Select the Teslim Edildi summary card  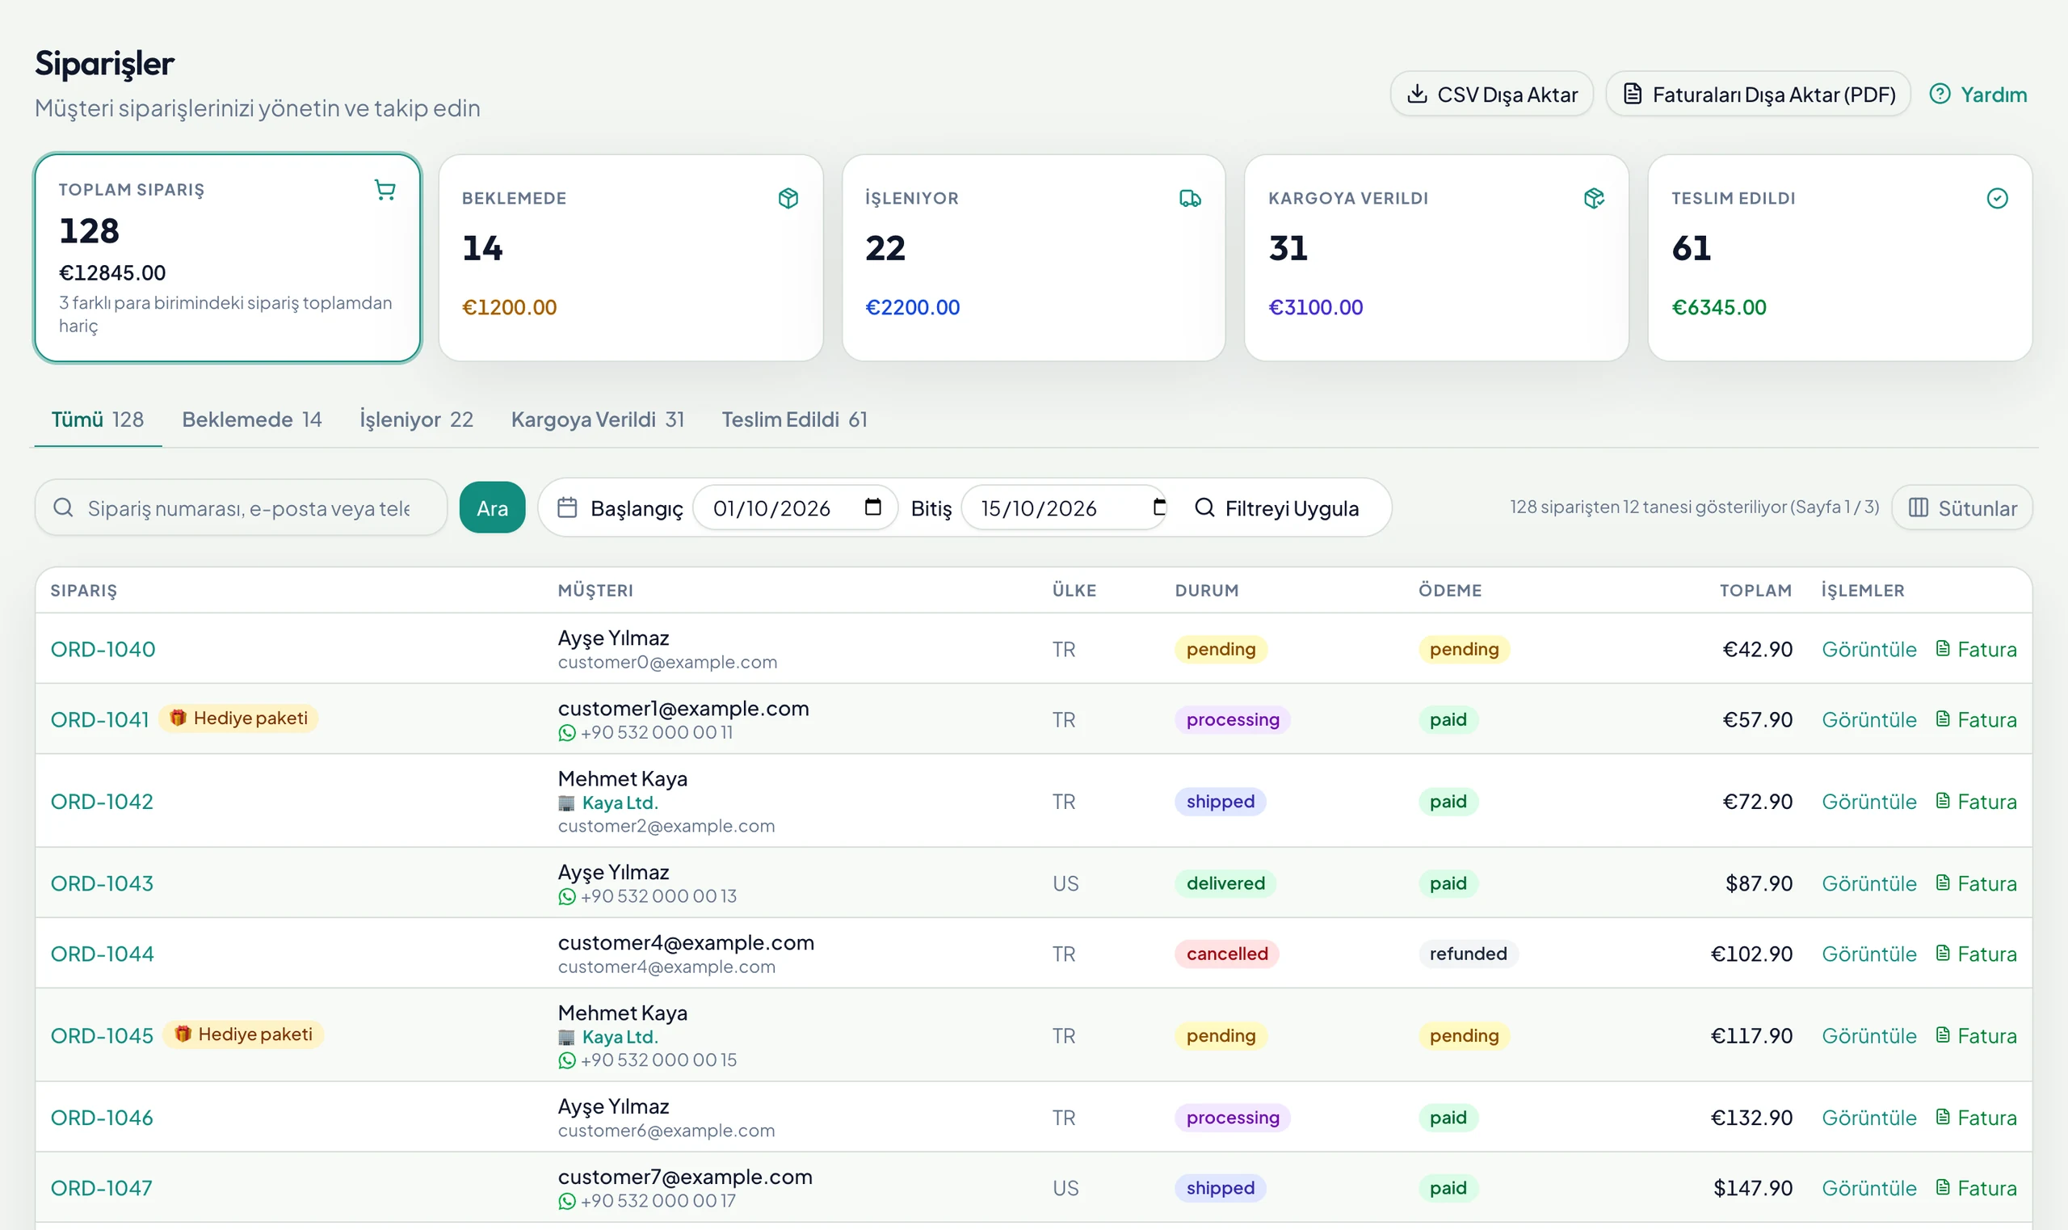1839,258
